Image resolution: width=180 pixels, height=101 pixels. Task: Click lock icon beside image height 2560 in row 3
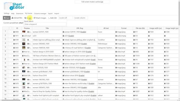pyautogui.click(x=165, y=40)
